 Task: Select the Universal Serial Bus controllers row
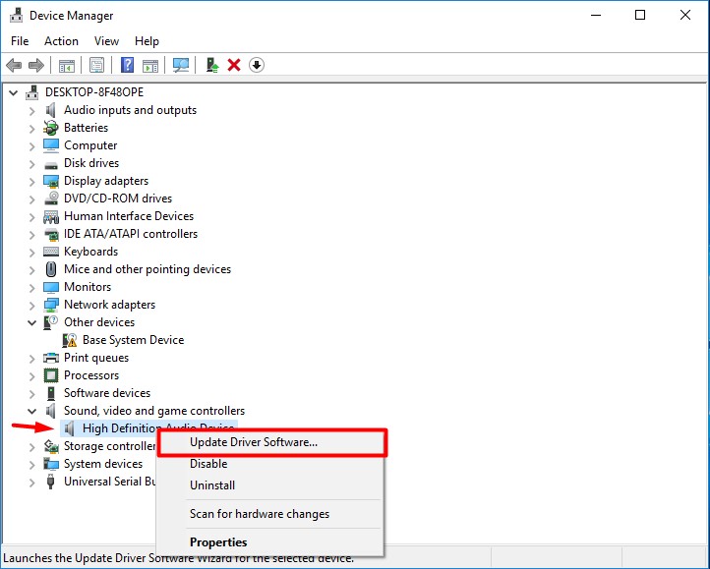tap(110, 482)
